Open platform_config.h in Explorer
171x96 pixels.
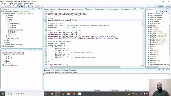[15, 24]
